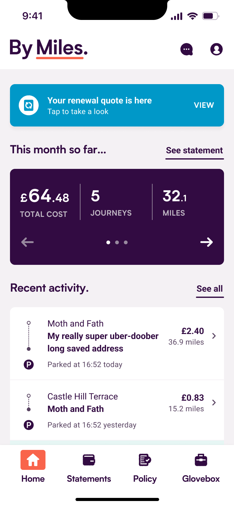Open the Policy document icon
234x506 pixels.
(x=145, y=460)
